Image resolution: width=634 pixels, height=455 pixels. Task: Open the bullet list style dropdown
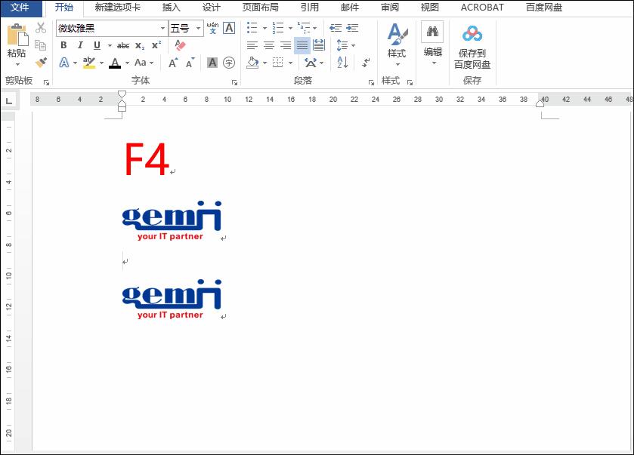(264, 27)
